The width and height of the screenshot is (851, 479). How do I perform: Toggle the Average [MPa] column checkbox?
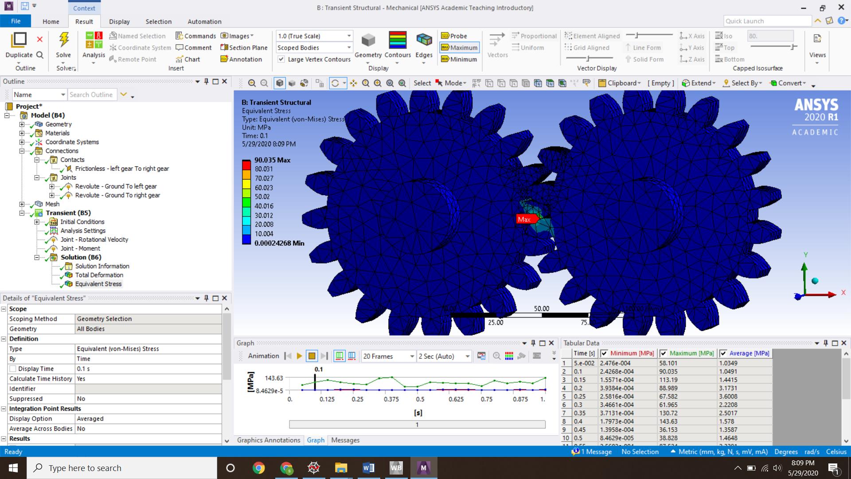(x=724, y=353)
